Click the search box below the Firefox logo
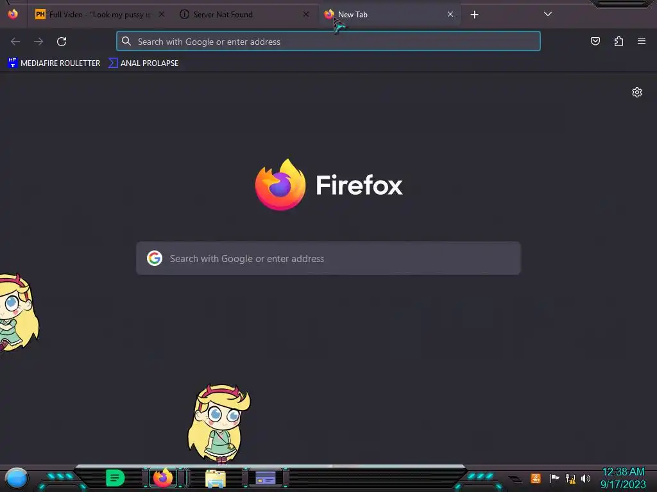 tap(328, 258)
